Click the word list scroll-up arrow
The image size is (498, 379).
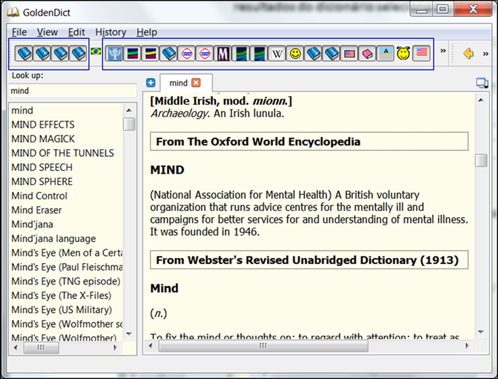pos(129,111)
